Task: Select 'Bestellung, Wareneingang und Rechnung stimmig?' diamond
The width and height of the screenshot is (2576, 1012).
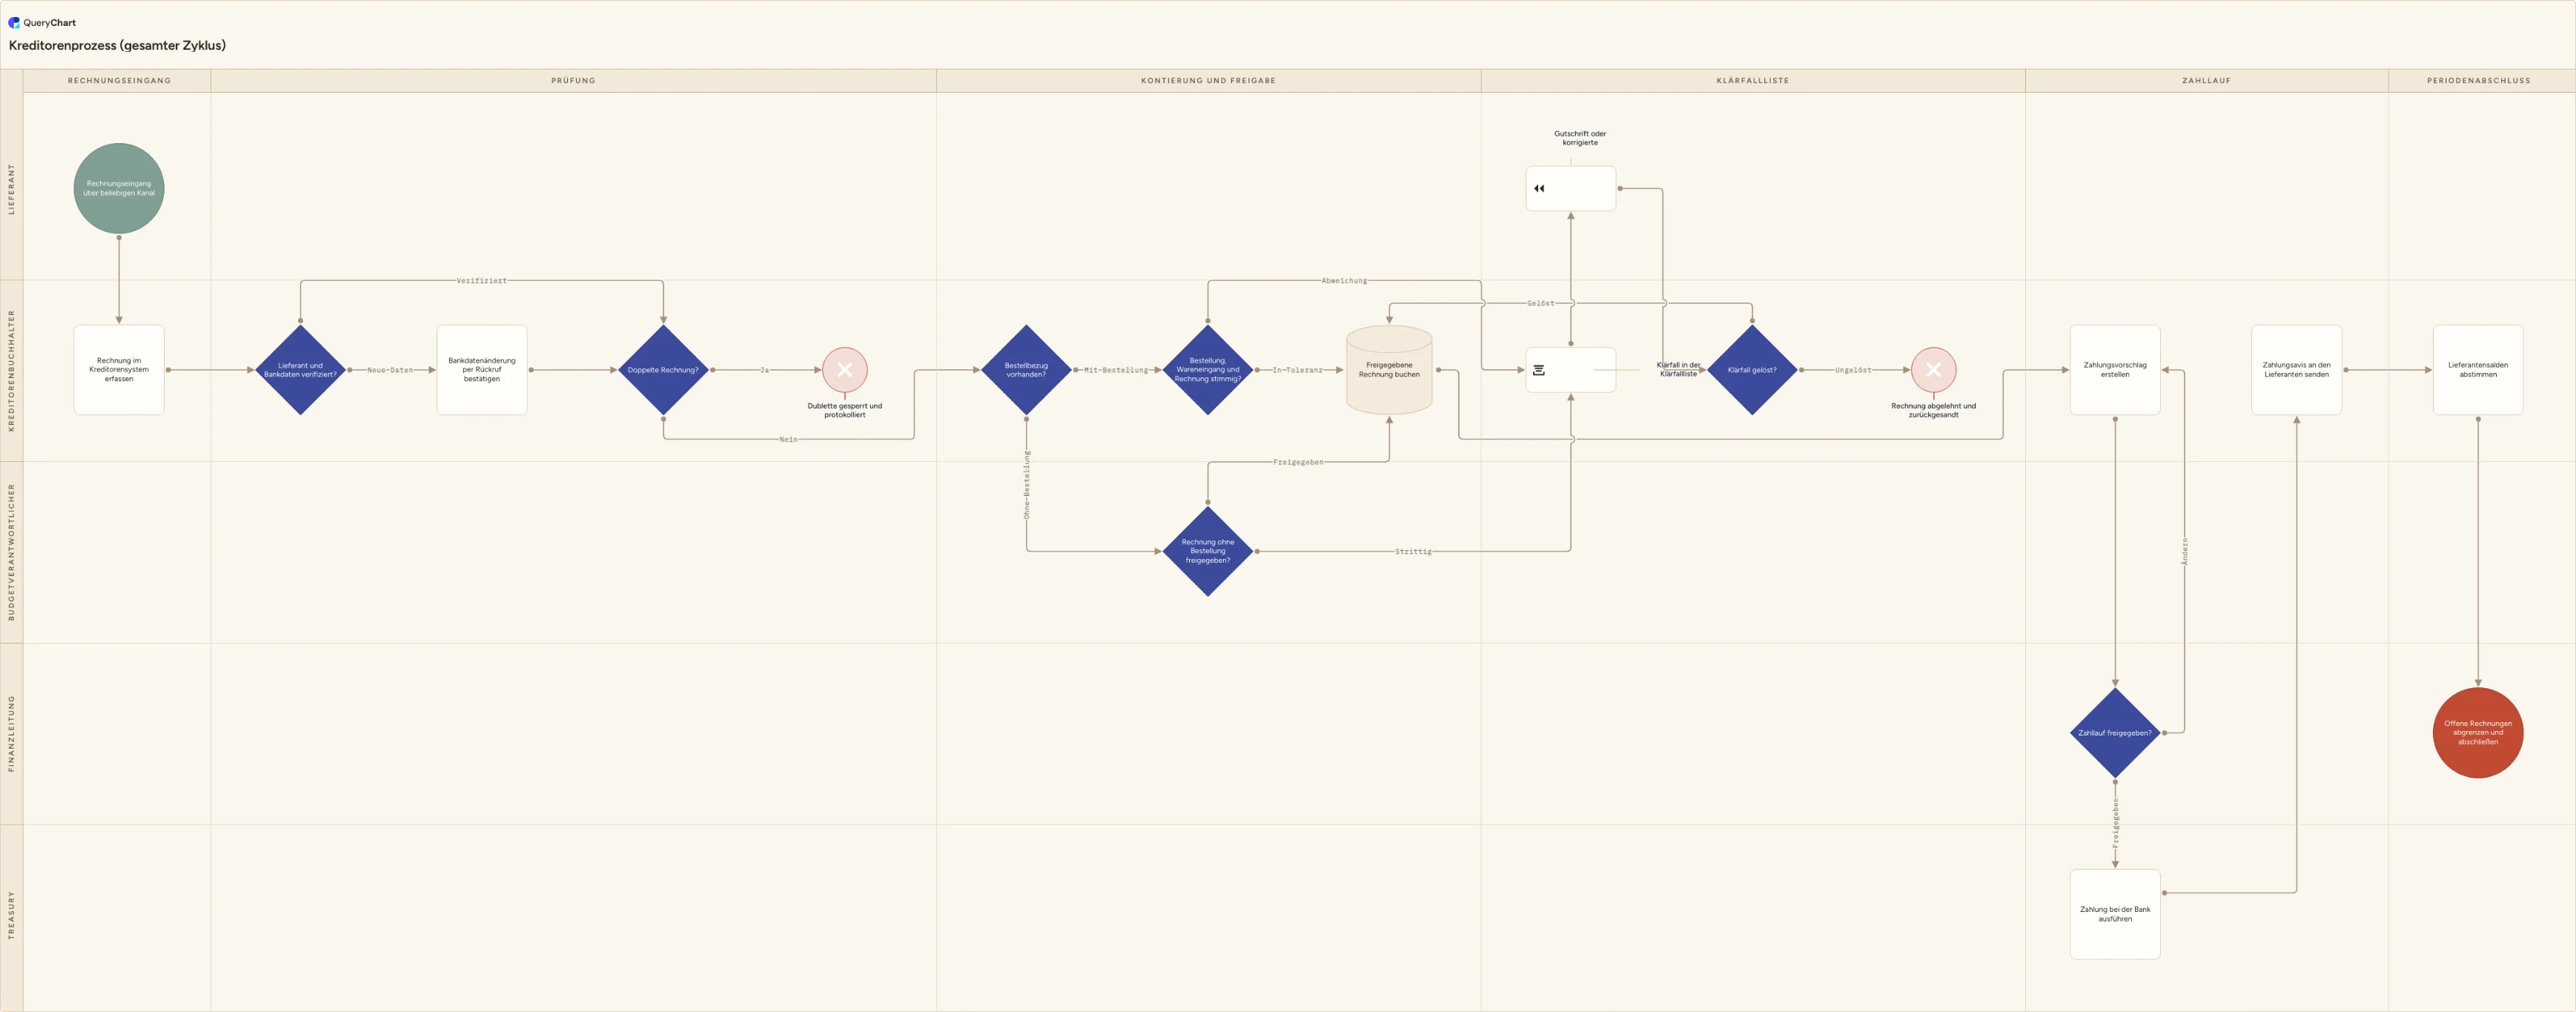Action: [x=1208, y=370]
